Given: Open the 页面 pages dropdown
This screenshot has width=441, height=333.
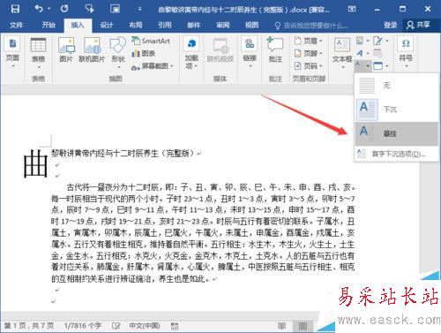Looking at the screenshot, I should point(12,53).
